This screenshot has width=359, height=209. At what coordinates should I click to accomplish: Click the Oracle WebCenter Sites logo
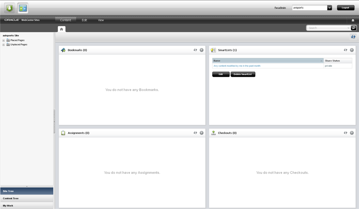[22, 20]
